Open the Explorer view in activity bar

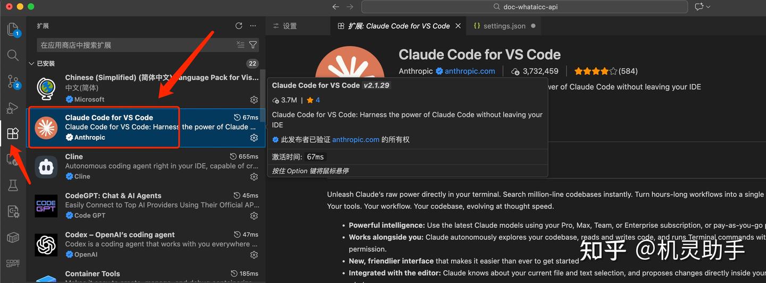pos(13,29)
